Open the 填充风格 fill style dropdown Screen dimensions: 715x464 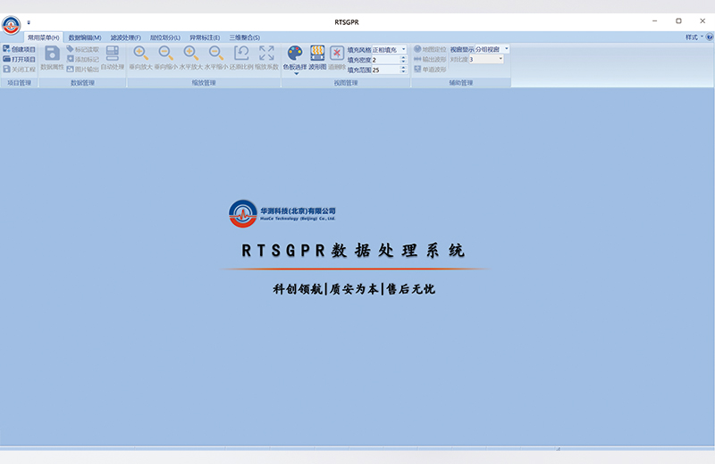point(403,49)
